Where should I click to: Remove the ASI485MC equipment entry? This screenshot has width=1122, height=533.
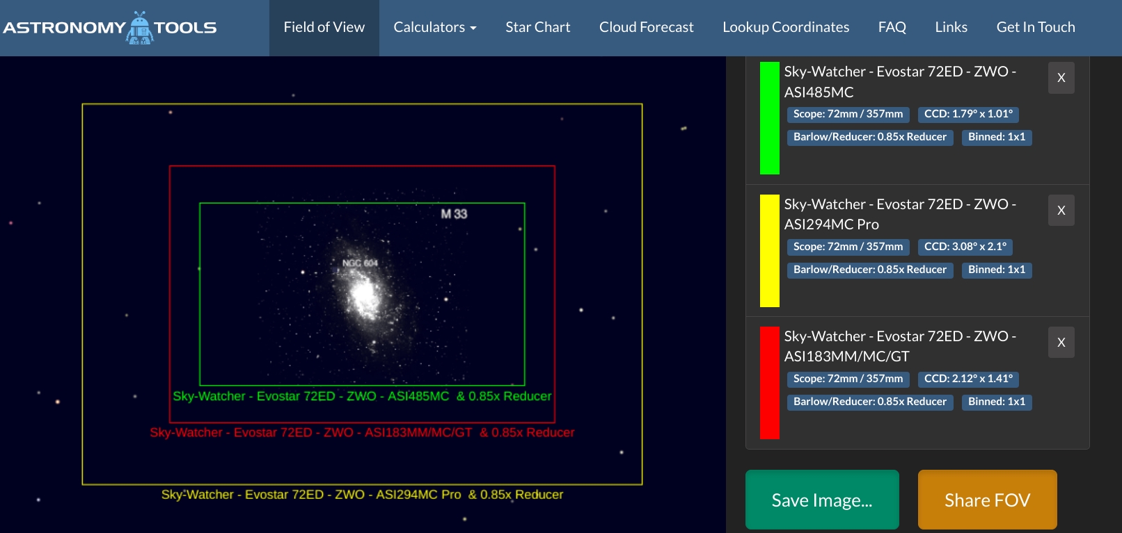tap(1061, 78)
